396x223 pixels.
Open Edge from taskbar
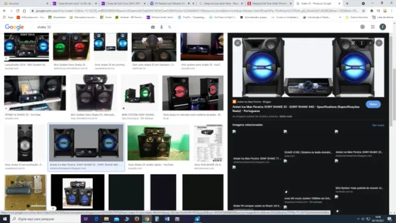(96, 218)
